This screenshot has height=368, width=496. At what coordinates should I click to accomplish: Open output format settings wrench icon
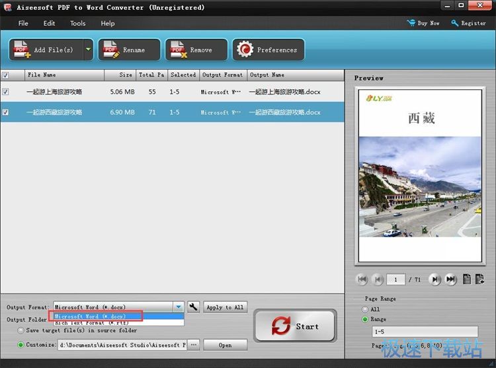coord(193,307)
